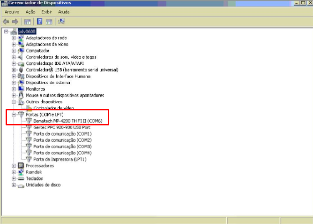Expand the Monitores node
The image size is (313, 224).
14,89
